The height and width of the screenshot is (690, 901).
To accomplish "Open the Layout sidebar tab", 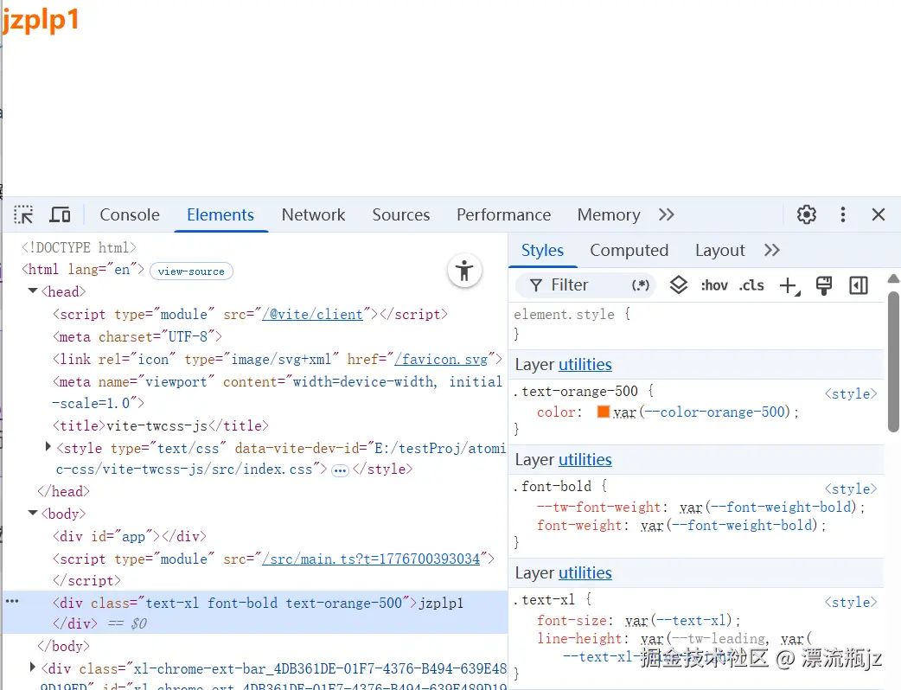I will pos(720,251).
